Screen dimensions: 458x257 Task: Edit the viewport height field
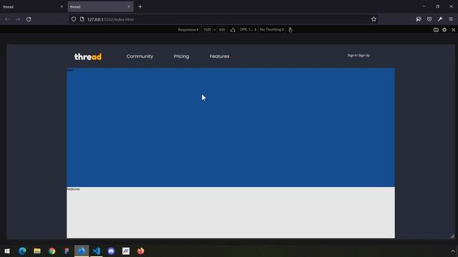[222, 30]
